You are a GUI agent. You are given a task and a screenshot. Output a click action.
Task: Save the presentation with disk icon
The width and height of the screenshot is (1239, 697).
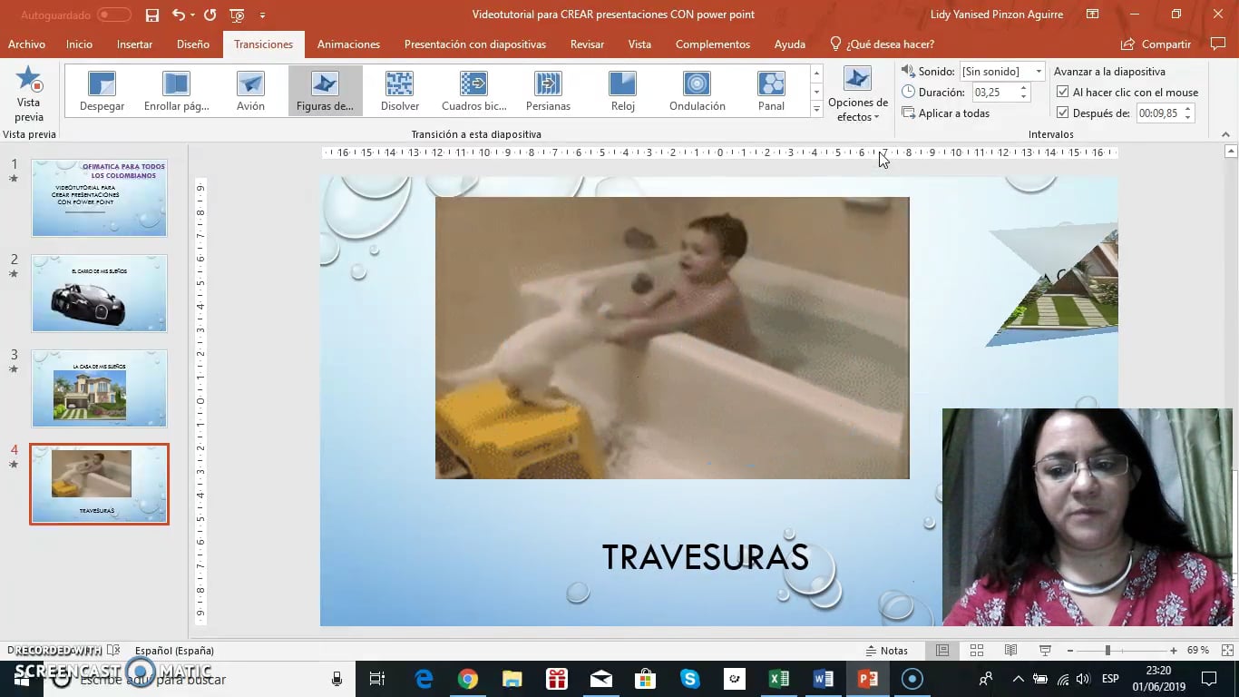click(152, 15)
